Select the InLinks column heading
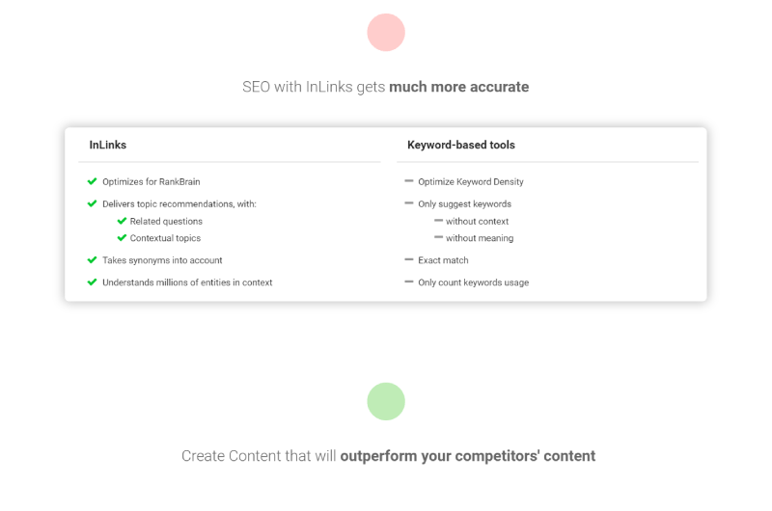This screenshot has width=772, height=511. (108, 145)
